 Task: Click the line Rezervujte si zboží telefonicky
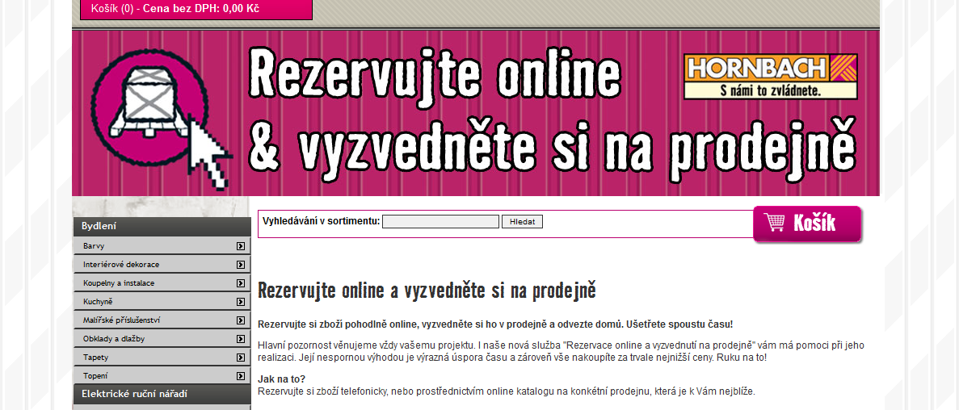506,391
